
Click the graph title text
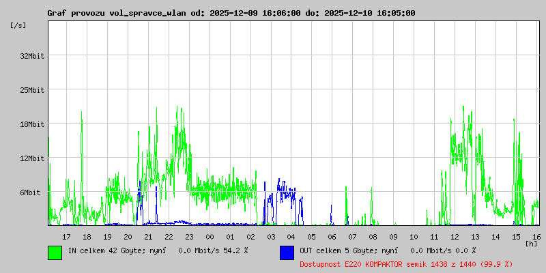click(x=231, y=13)
